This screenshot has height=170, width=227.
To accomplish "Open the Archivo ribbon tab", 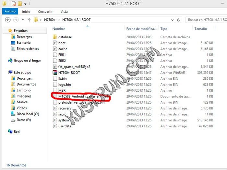I will tap(10, 11).
